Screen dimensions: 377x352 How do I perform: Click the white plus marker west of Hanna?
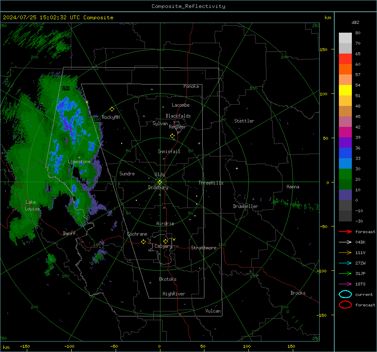coord(237,168)
